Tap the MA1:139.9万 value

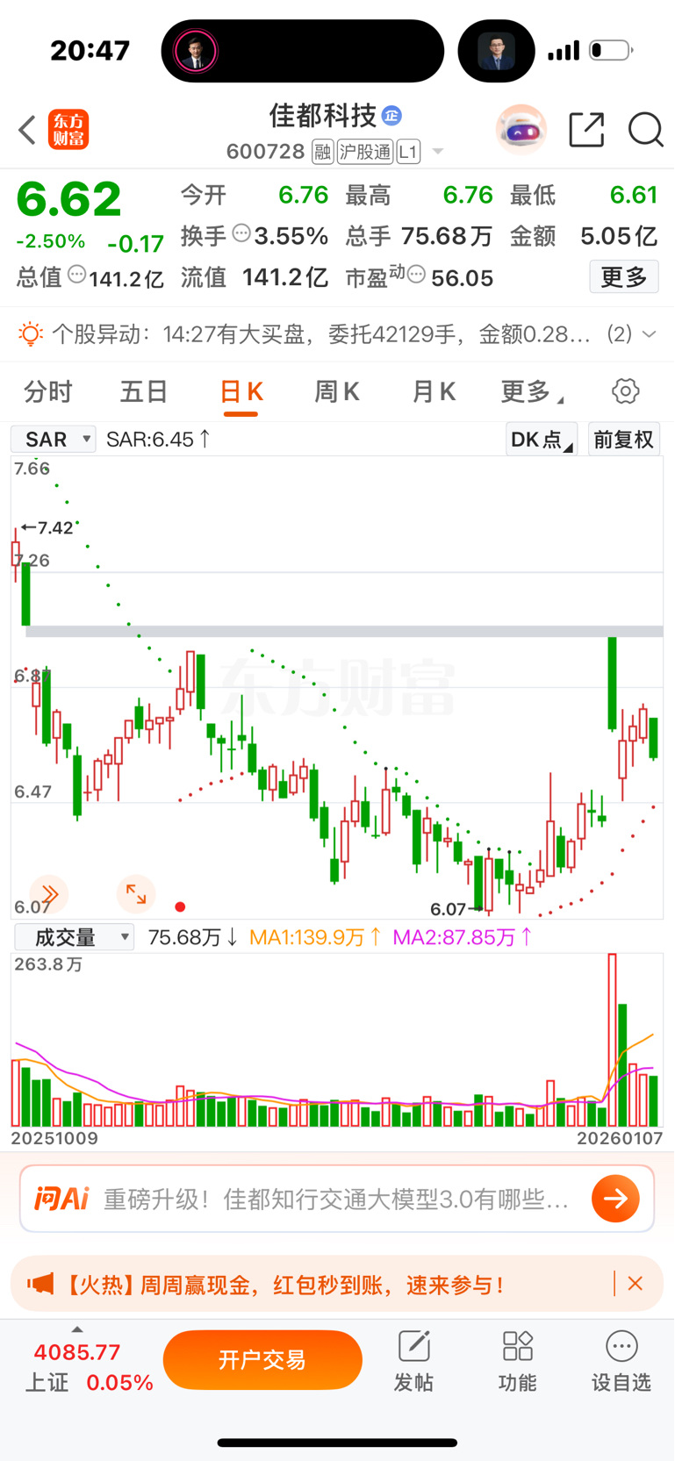click(314, 937)
